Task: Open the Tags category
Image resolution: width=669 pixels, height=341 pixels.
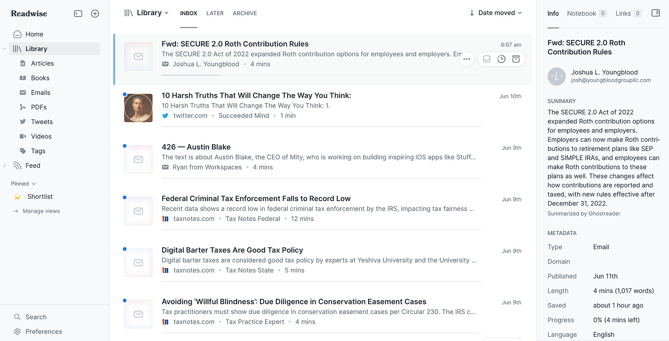Action: tap(38, 151)
